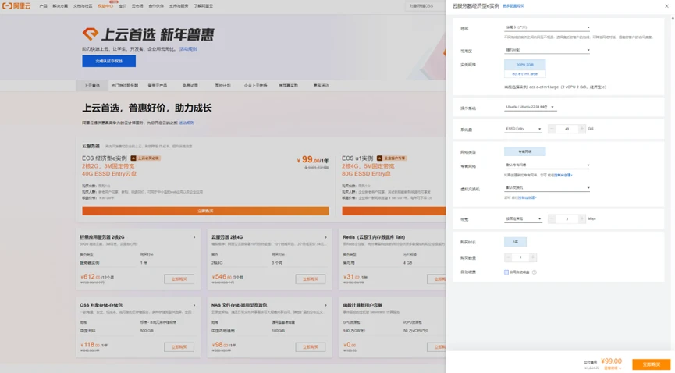Click 立即购买 in the purchase panel footer
Screen dimensions: 675x373
click(x=652, y=364)
